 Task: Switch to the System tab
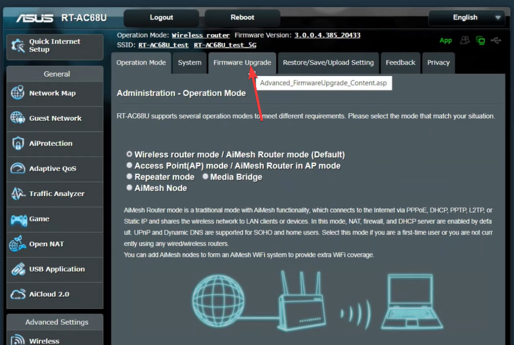pyautogui.click(x=189, y=63)
